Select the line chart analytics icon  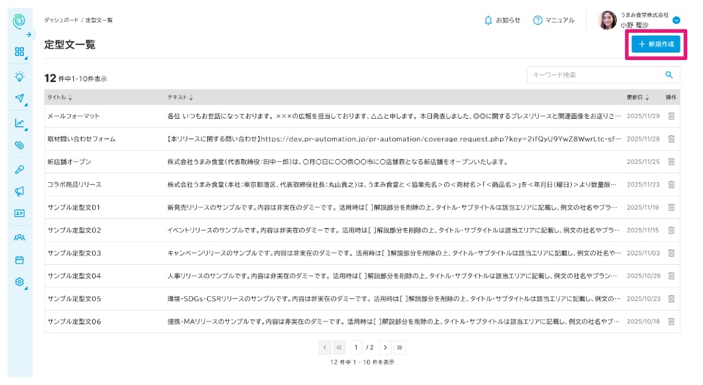(19, 124)
